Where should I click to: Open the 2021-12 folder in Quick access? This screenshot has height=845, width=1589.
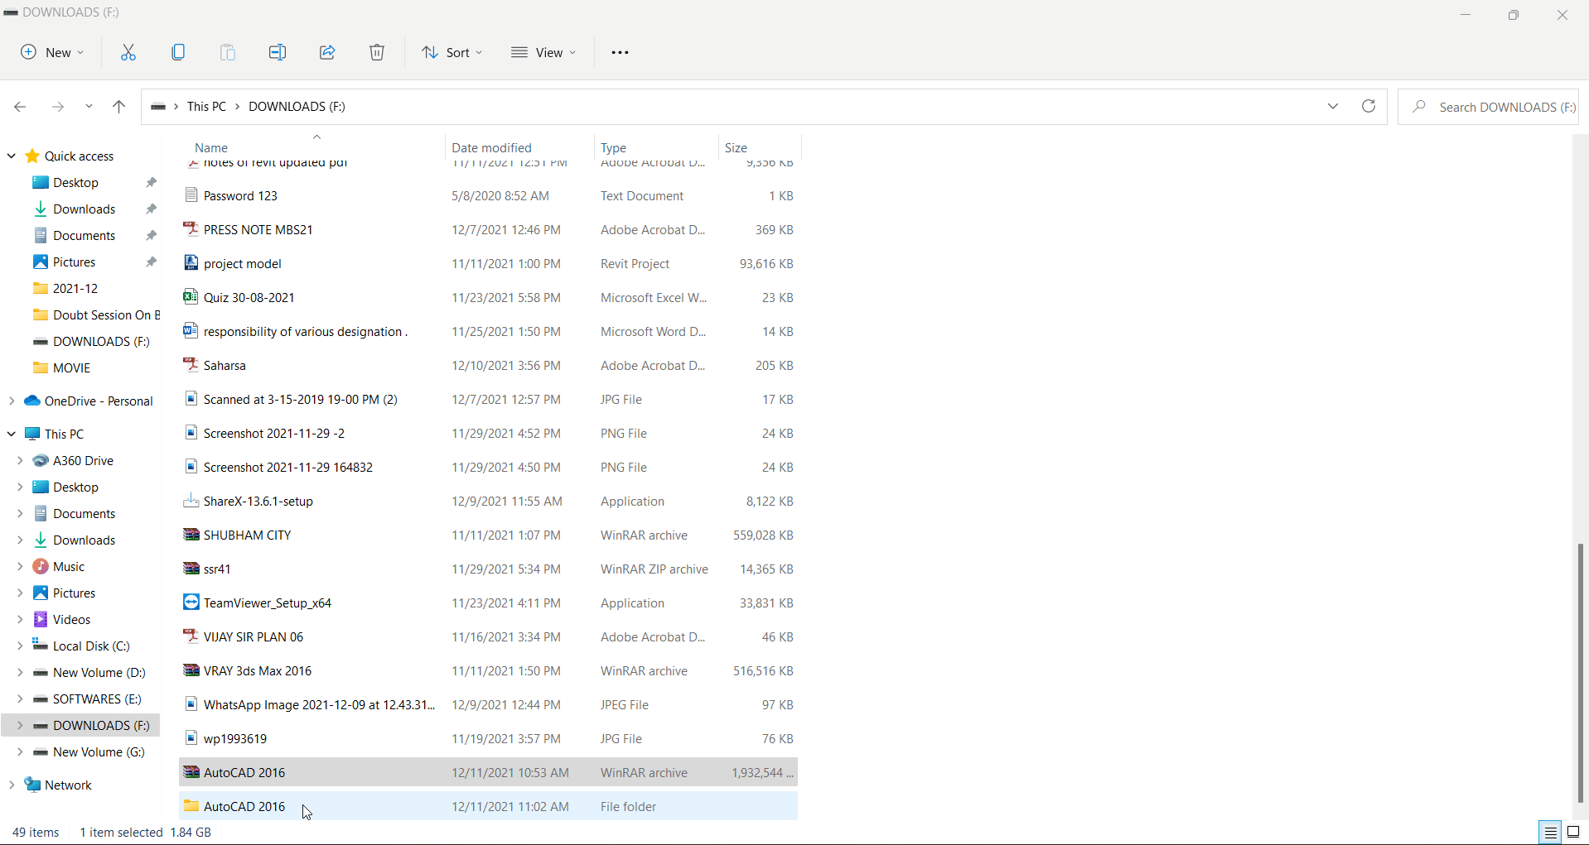click(x=75, y=288)
